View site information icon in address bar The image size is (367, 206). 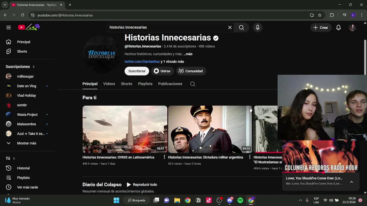click(32, 15)
